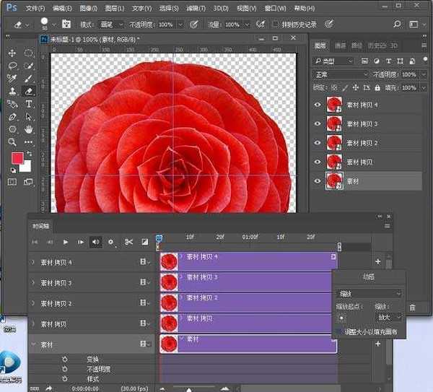Click the scissors split icon in timeline

click(128, 242)
